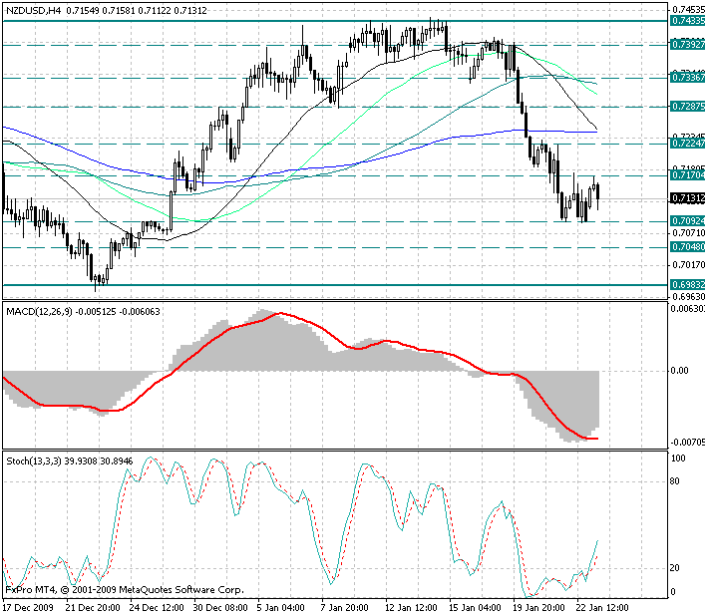Click the NZDUSD,H4 chart title
The image size is (705, 615).
point(33,10)
